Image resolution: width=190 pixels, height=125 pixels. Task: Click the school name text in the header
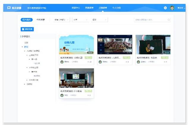click(37, 8)
